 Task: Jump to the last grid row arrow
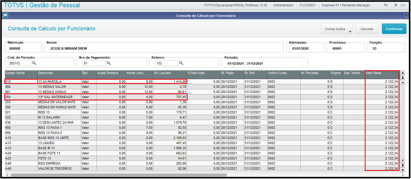[x=403, y=170]
